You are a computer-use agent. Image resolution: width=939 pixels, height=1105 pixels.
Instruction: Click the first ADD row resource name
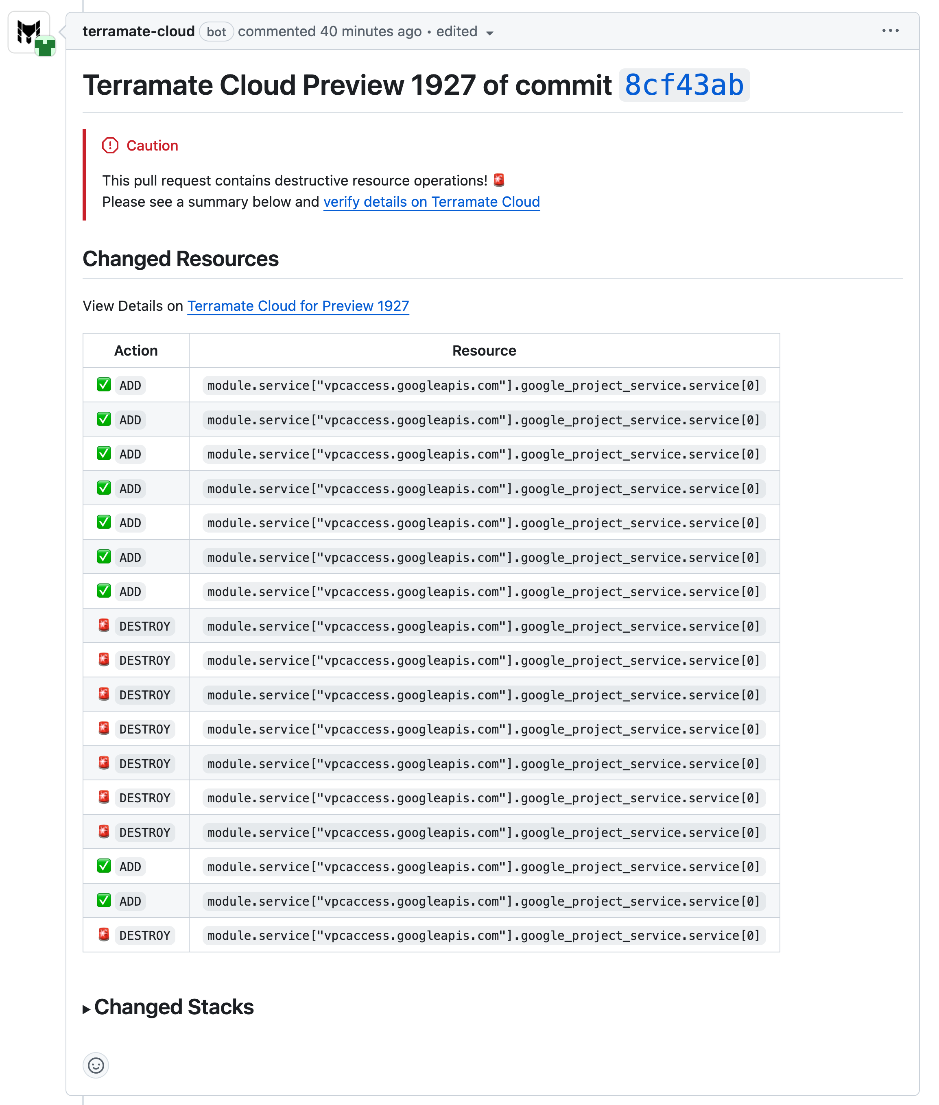click(483, 385)
